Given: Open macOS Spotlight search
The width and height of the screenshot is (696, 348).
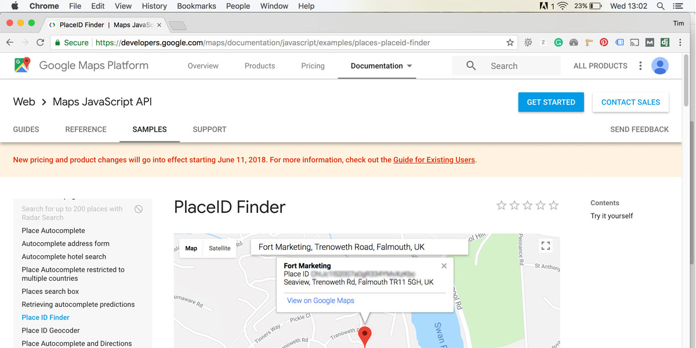Looking at the screenshot, I should click(x=661, y=6).
